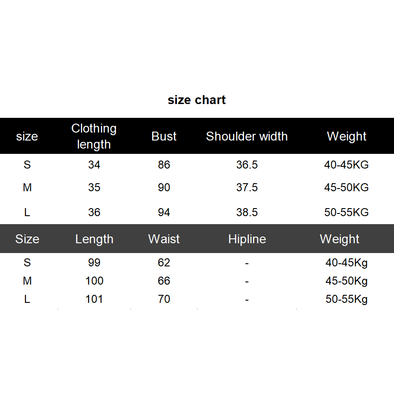Select the bust value 94
This screenshot has height=394, width=394.
point(164,212)
